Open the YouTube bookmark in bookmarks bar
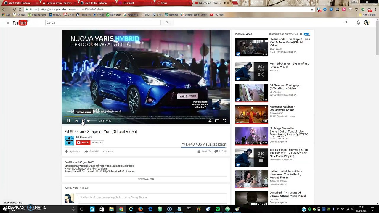The width and height of the screenshot is (379, 213). click(x=217, y=15)
